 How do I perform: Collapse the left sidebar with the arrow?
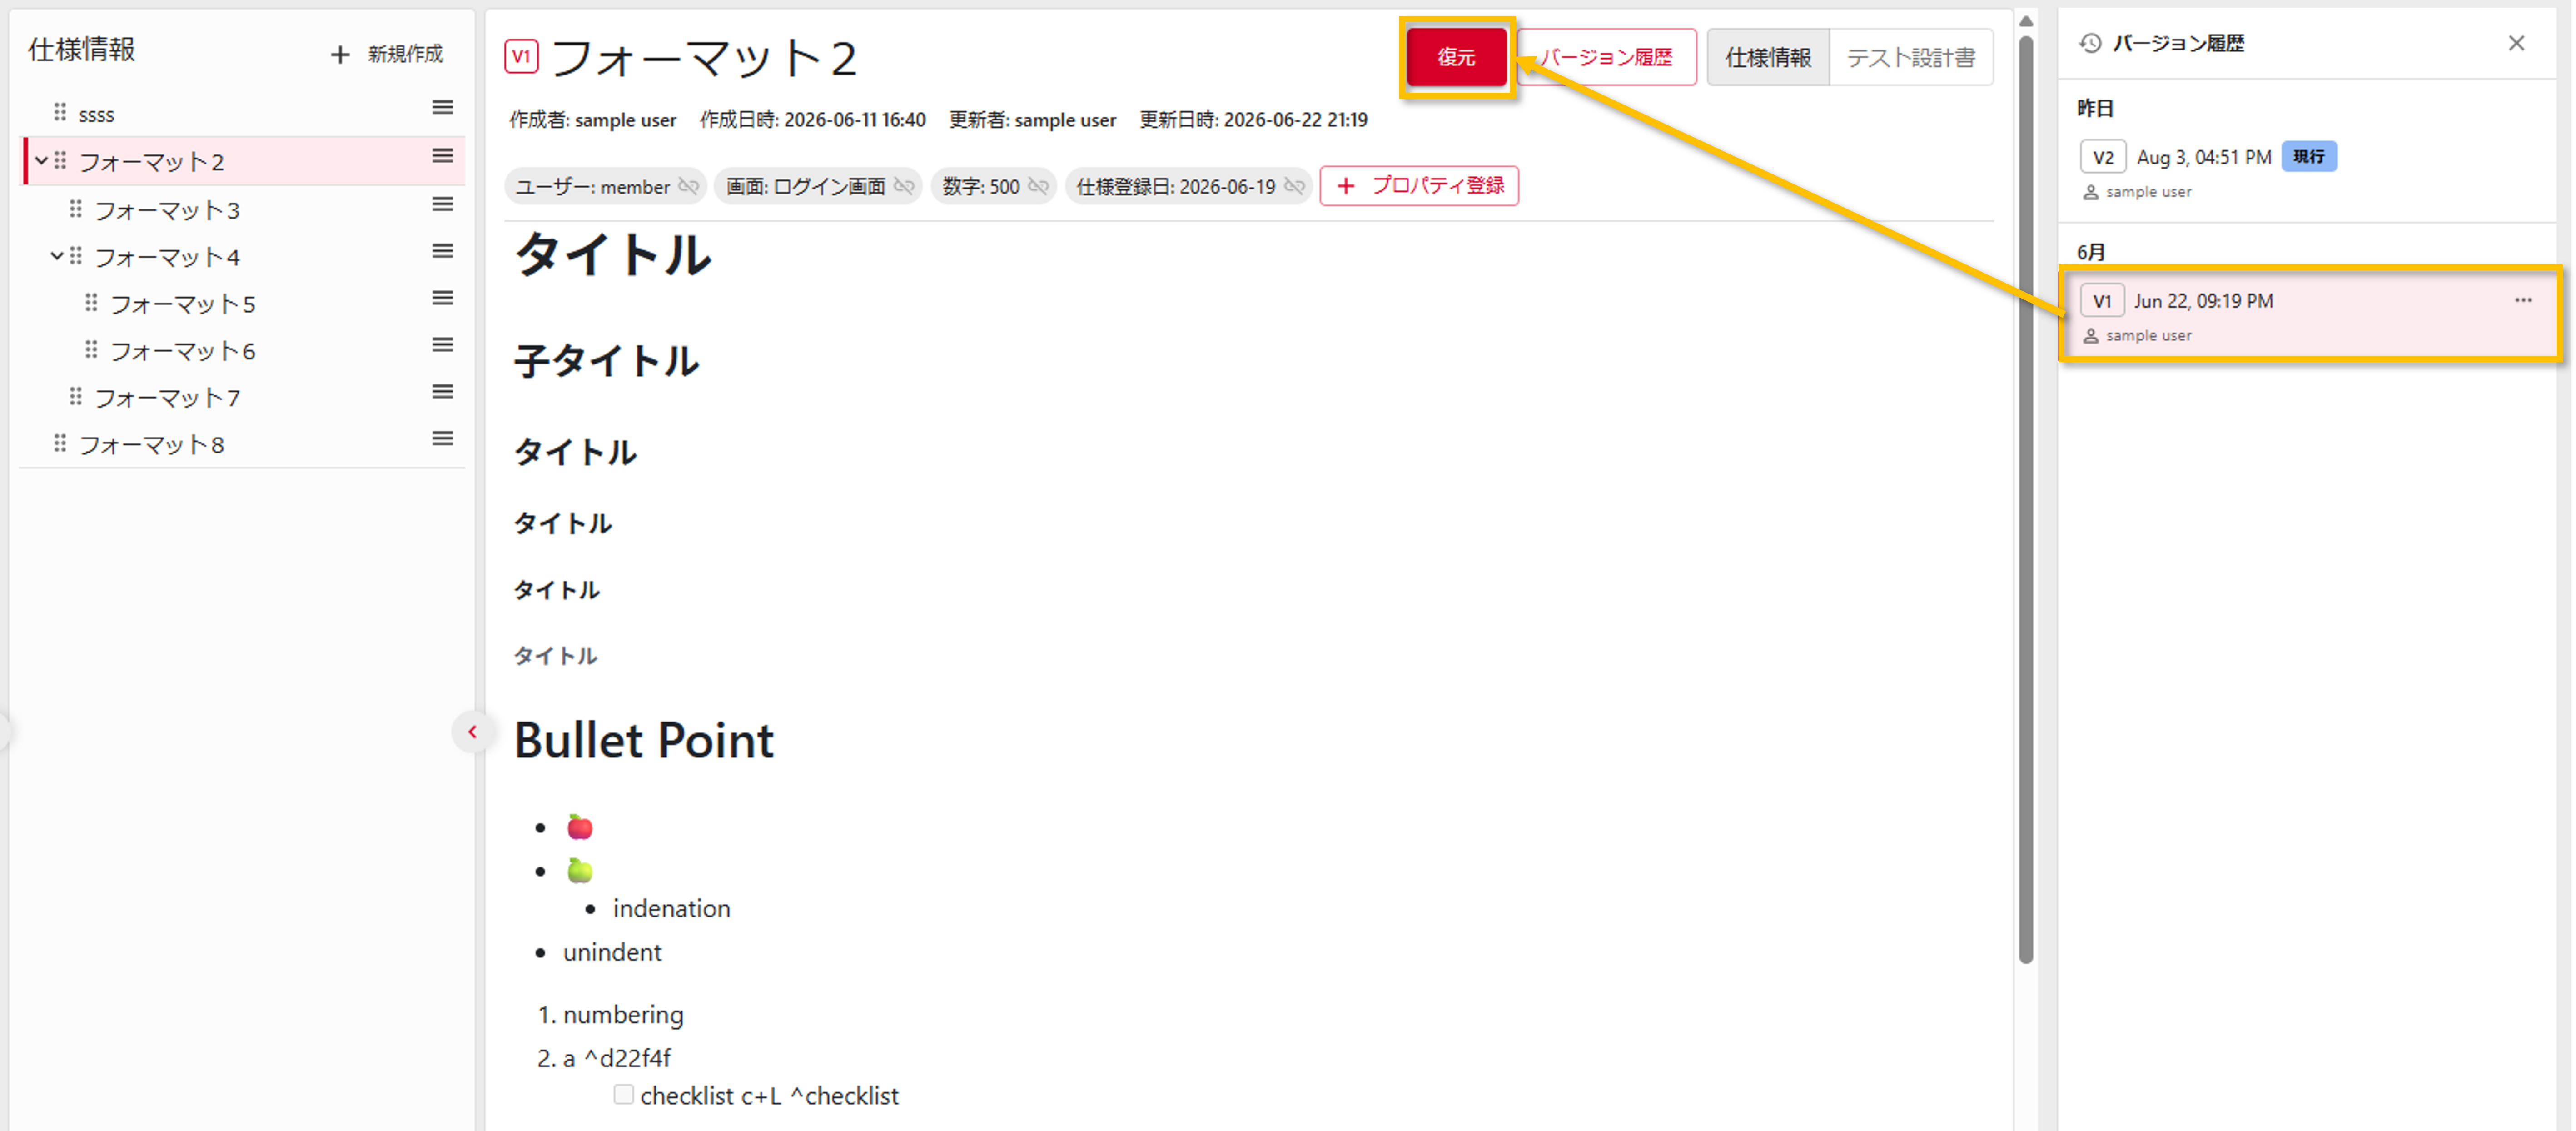472,732
